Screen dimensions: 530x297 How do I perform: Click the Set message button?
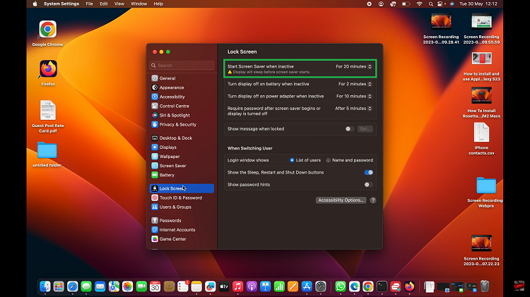[365, 129]
